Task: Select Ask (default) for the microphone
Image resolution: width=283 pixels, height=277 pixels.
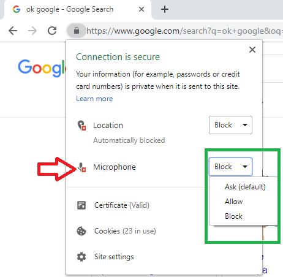Action: click(245, 187)
